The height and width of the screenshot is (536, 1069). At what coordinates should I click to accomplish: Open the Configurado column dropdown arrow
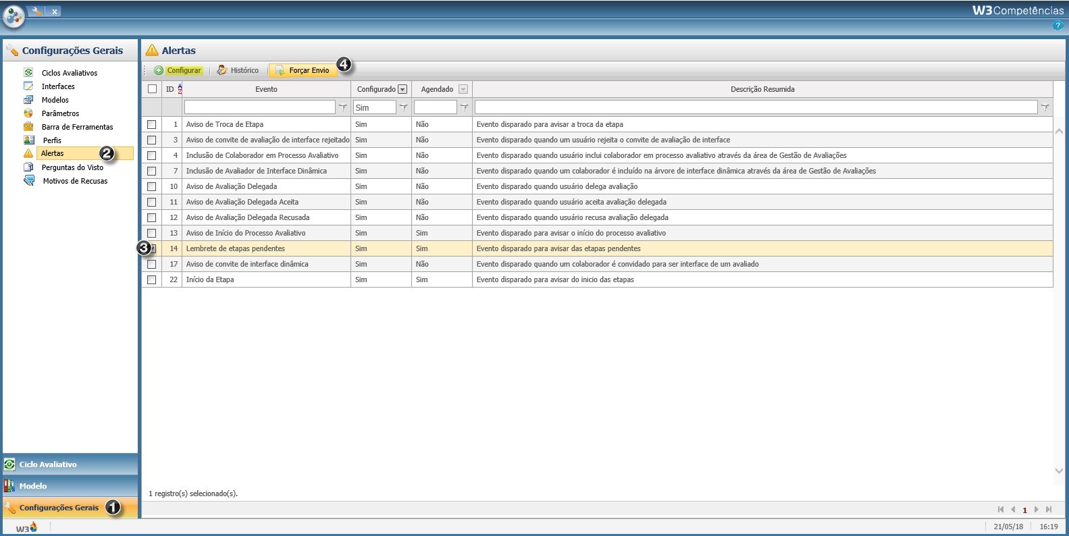[402, 89]
